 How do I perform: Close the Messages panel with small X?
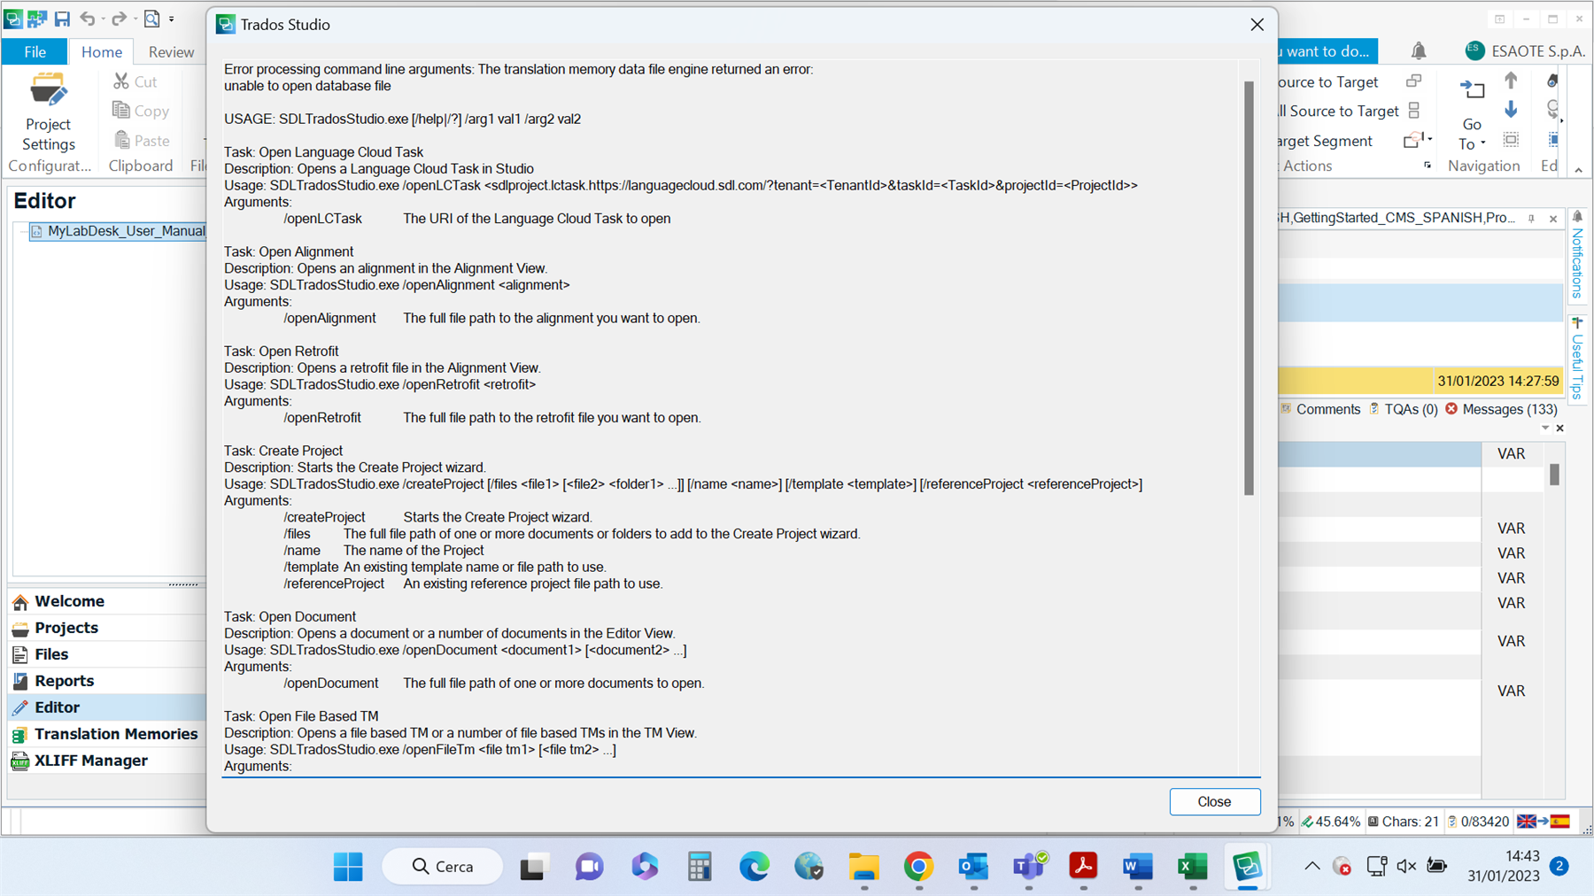pyautogui.click(x=1560, y=429)
